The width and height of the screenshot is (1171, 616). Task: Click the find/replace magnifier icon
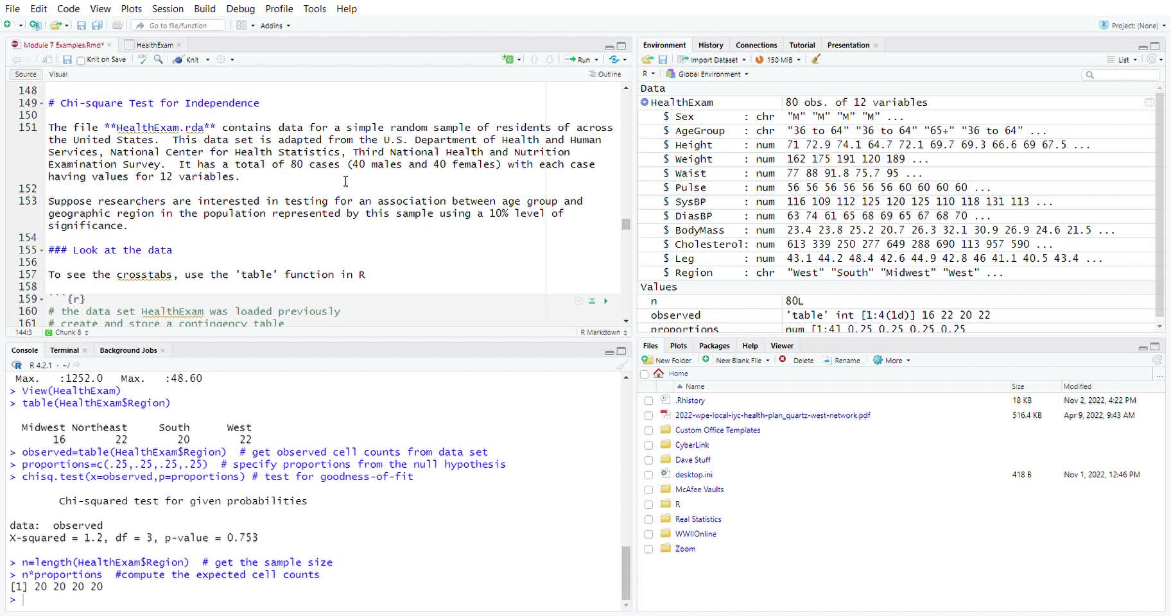(x=159, y=59)
